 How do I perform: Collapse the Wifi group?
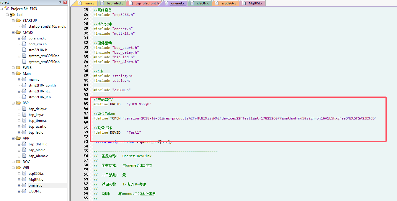click(13, 168)
